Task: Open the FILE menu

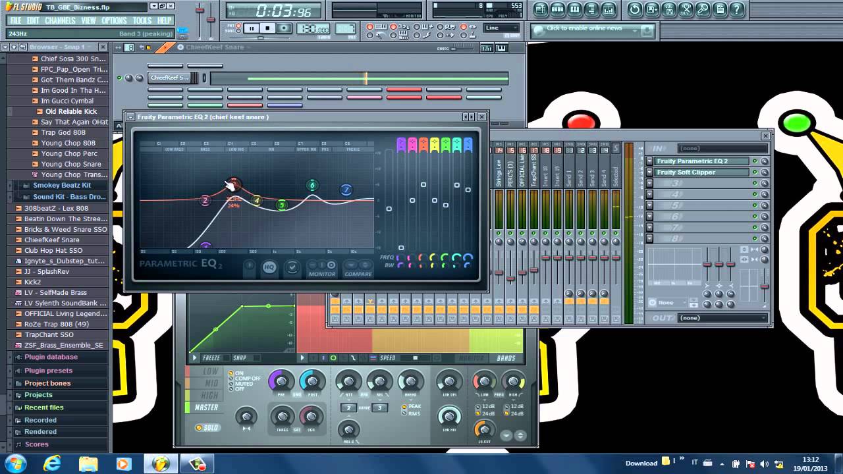Action: coord(16,20)
